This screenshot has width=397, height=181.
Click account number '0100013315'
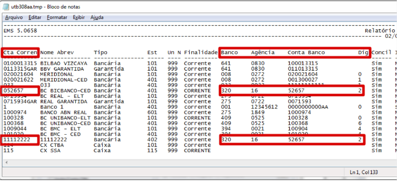tap(20, 63)
